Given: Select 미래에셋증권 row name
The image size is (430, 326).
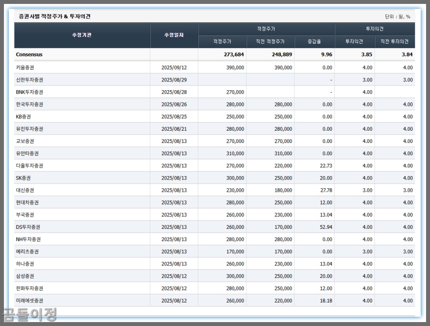Looking at the screenshot, I should coord(29,301).
